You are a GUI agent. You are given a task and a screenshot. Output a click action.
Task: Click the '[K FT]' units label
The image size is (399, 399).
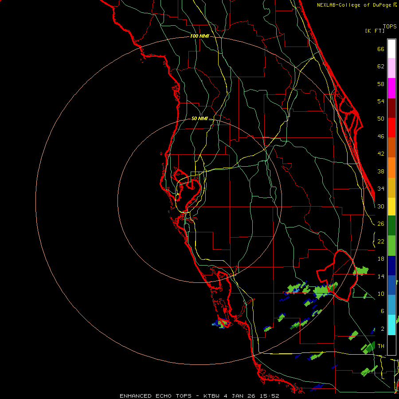(375, 31)
